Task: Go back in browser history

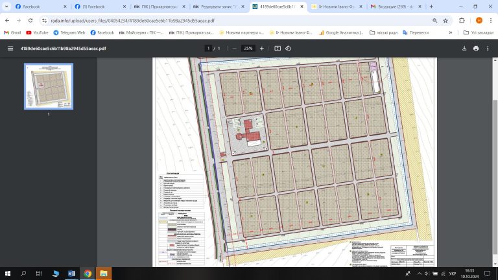Action: coord(7,20)
